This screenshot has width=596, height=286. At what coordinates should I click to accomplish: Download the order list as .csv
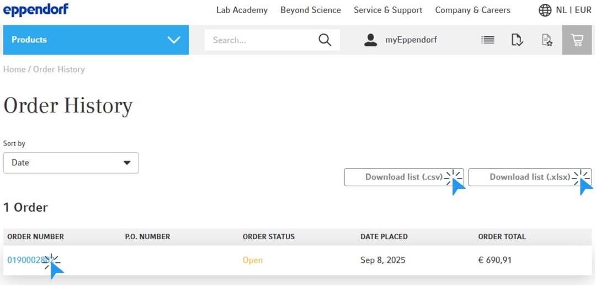(x=403, y=177)
